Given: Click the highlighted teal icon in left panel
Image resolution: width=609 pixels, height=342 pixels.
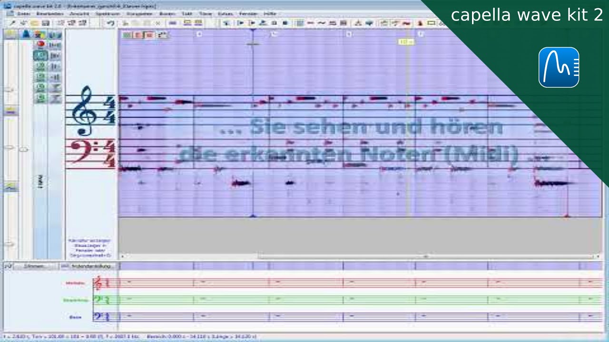Looking at the screenshot, I should pyautogui.click(x=40, y=55).
